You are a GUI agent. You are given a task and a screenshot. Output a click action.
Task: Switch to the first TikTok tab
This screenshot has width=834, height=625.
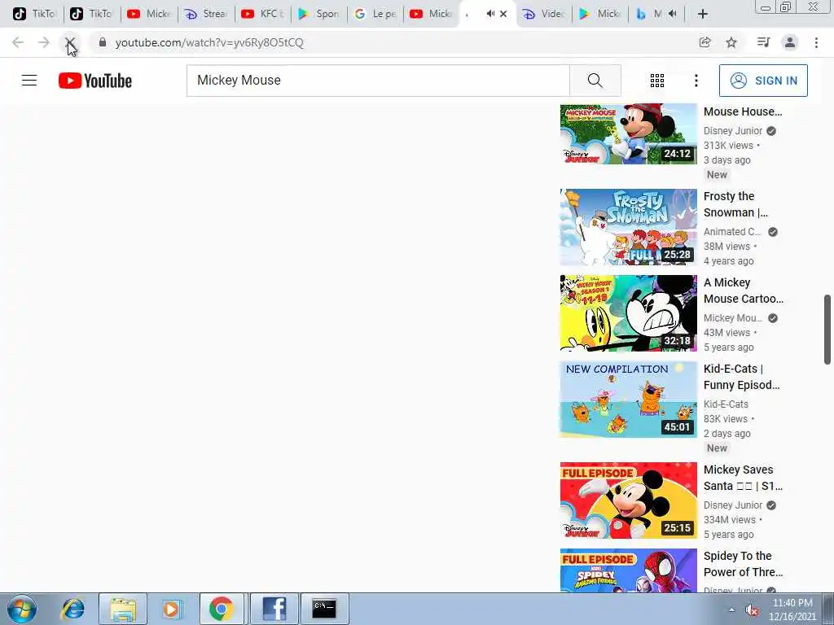coord(34,14)
